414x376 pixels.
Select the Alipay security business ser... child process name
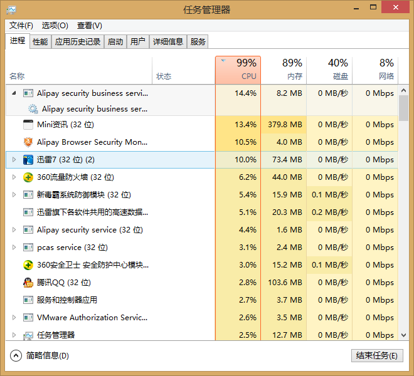tap(95, 109)
